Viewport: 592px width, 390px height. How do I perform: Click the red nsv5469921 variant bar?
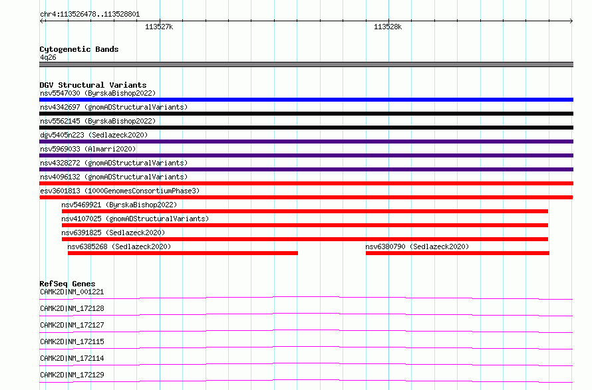[305, 211]
